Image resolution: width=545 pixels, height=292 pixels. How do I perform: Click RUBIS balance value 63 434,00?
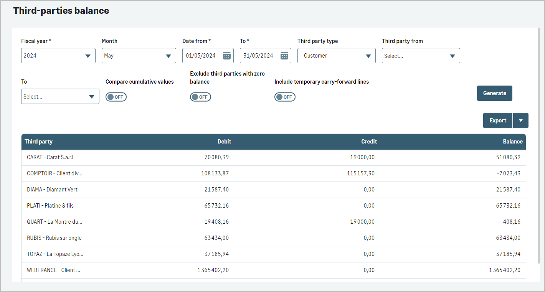[508, 238]
